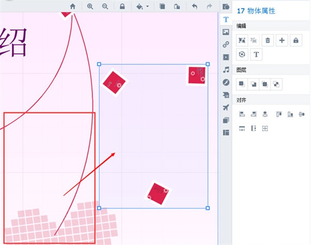Send the selection to the back layer

tap(253, 84)
